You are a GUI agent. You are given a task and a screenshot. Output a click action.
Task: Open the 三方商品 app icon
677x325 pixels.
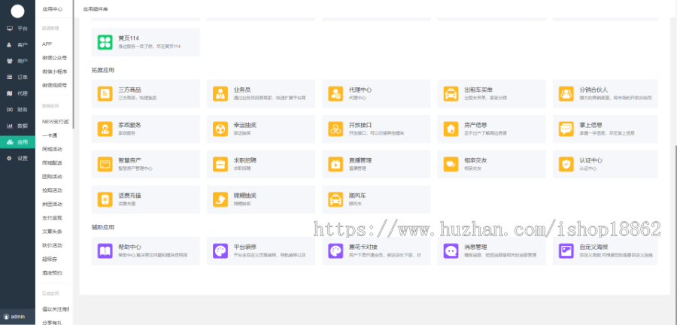click(x=105, y=93)
